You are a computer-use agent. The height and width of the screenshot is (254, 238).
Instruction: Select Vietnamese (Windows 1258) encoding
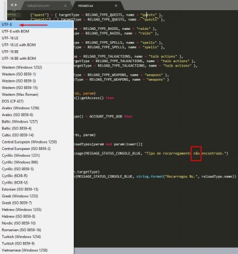[x=37, y=250]
